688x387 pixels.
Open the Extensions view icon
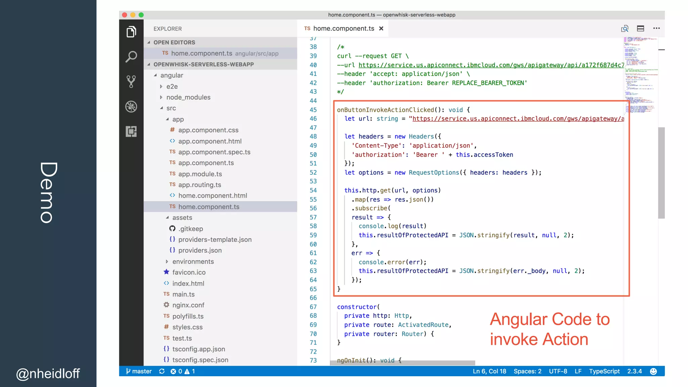[131, 131]
